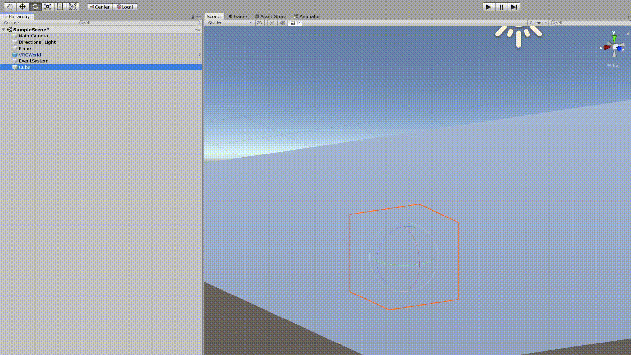This screenshot has height=355, width=631.
Task: Select the Move tool
Action: (22, 7)
